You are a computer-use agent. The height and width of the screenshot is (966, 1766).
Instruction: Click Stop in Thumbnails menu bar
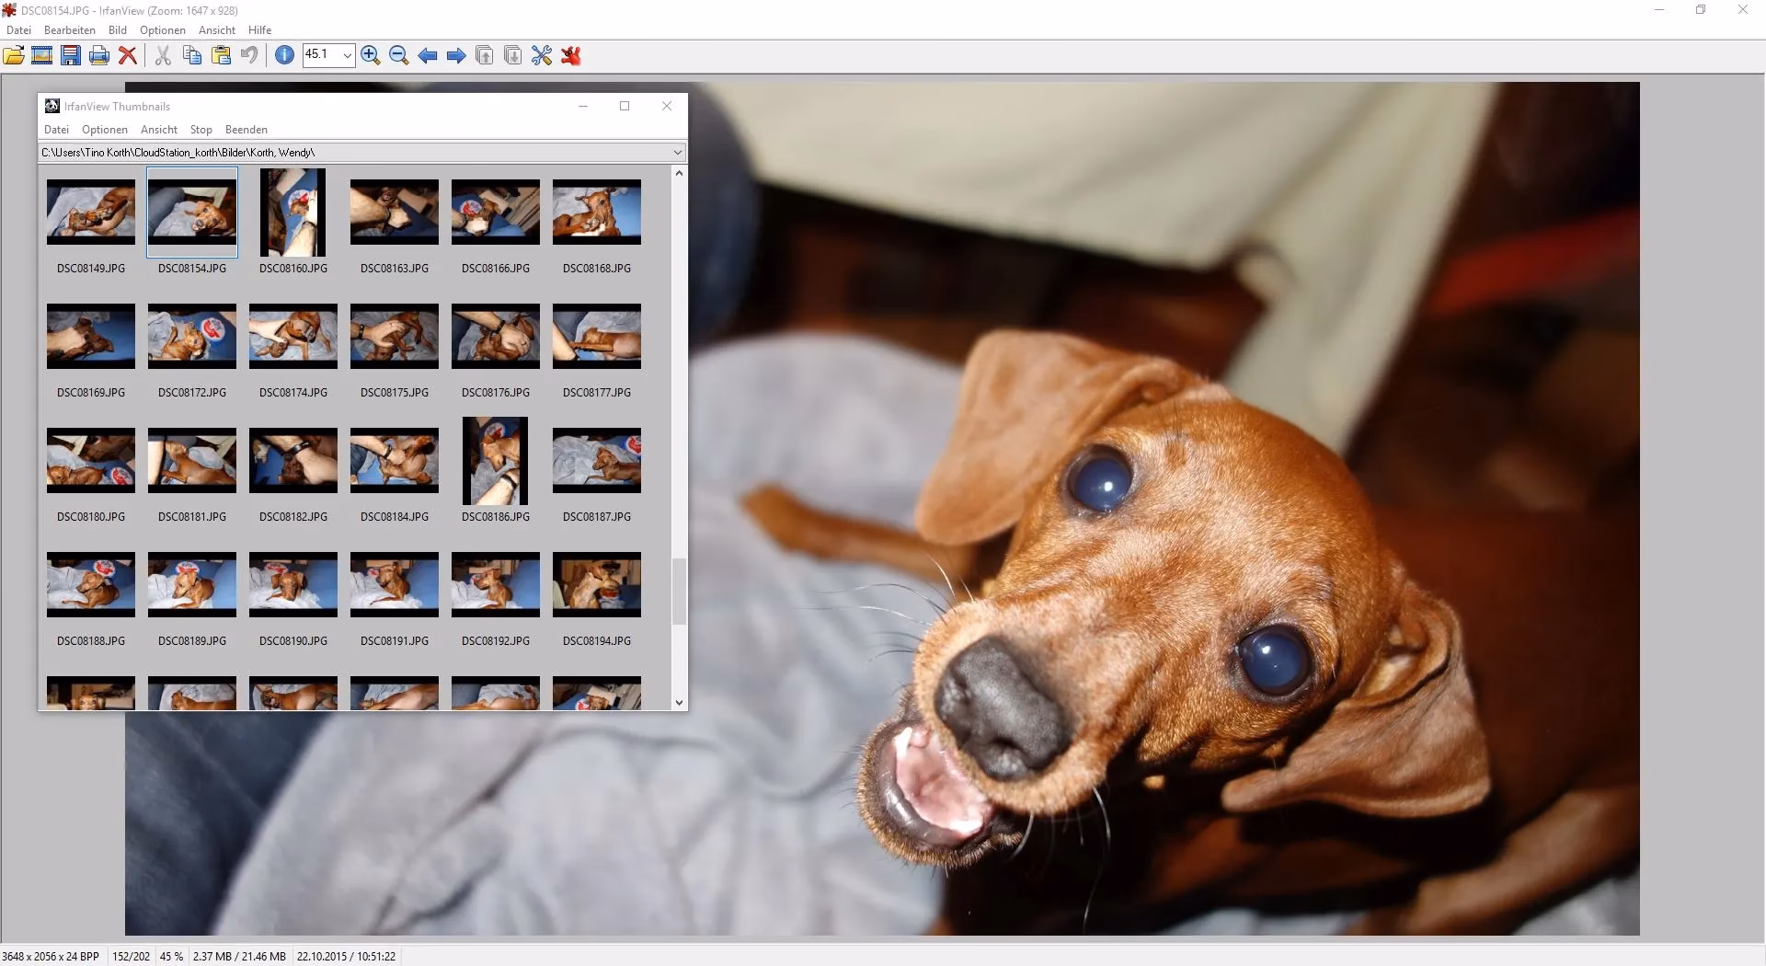(201, 130)
